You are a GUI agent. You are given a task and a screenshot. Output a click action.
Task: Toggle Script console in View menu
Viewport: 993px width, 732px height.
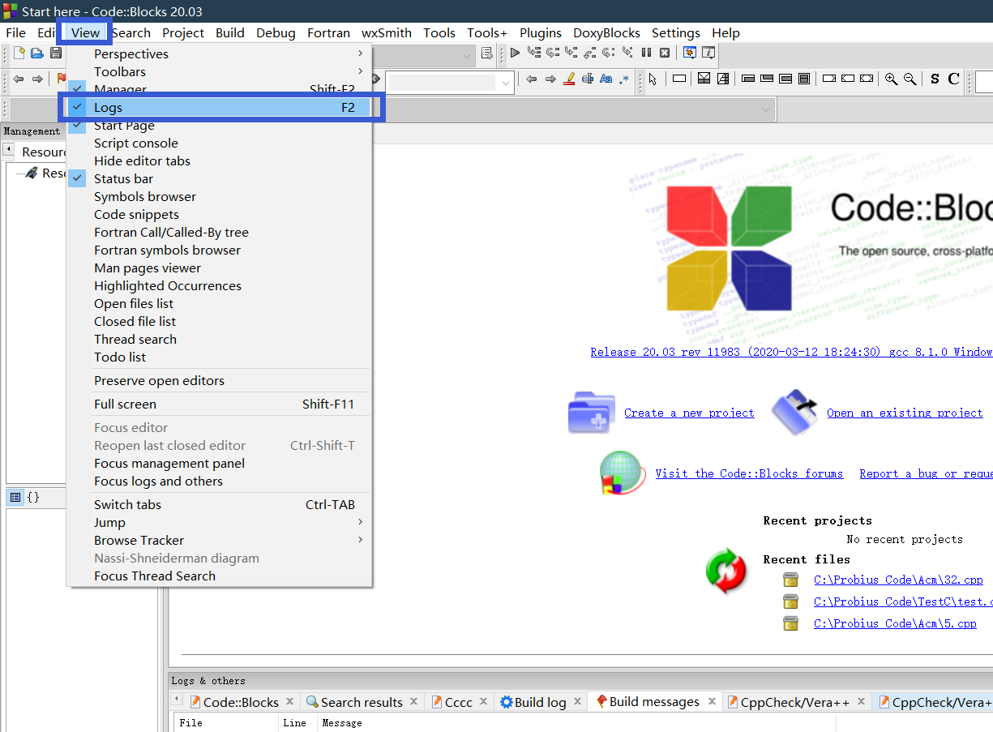pos(220,143)
